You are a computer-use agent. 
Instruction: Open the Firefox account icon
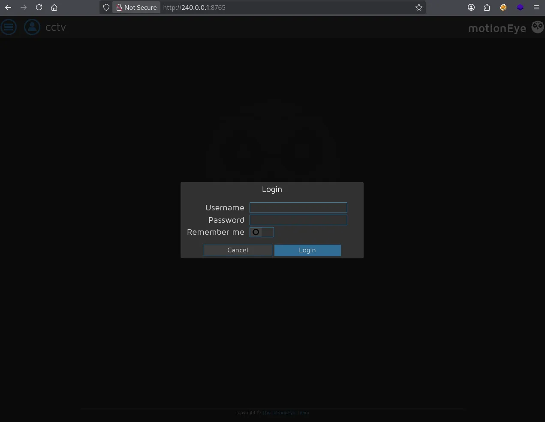(x=471, y=7)
